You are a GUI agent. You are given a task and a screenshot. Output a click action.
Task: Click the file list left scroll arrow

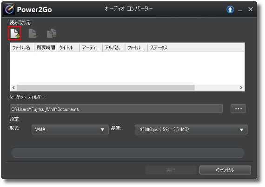(x=13, y=87)
